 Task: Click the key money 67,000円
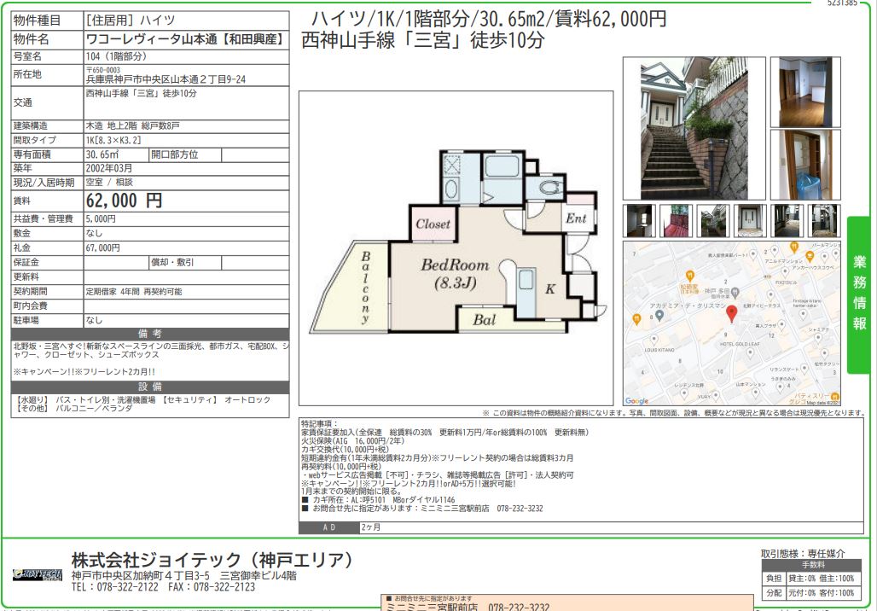click(x=103, y=247)
